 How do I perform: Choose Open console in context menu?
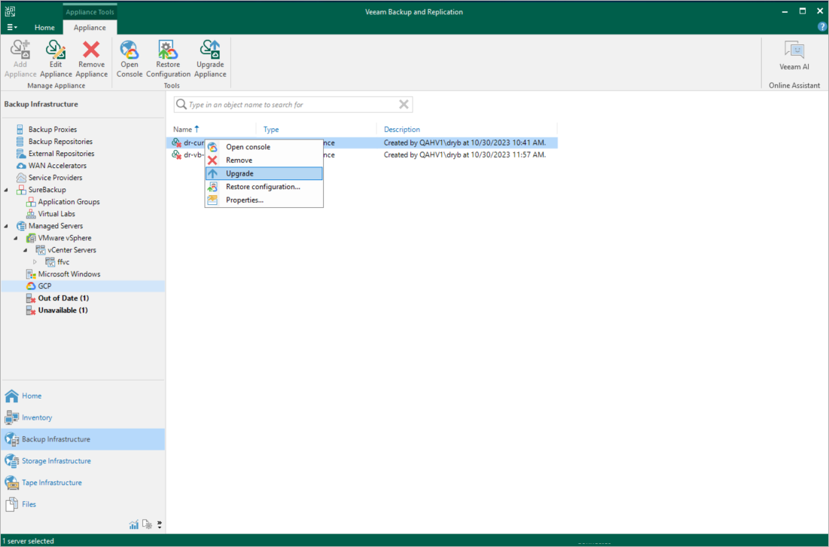pos(264,147)
